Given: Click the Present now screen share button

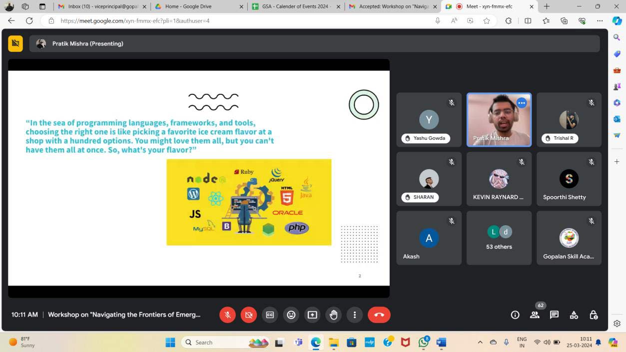Looking at the screenshot, I should point(312,315).
